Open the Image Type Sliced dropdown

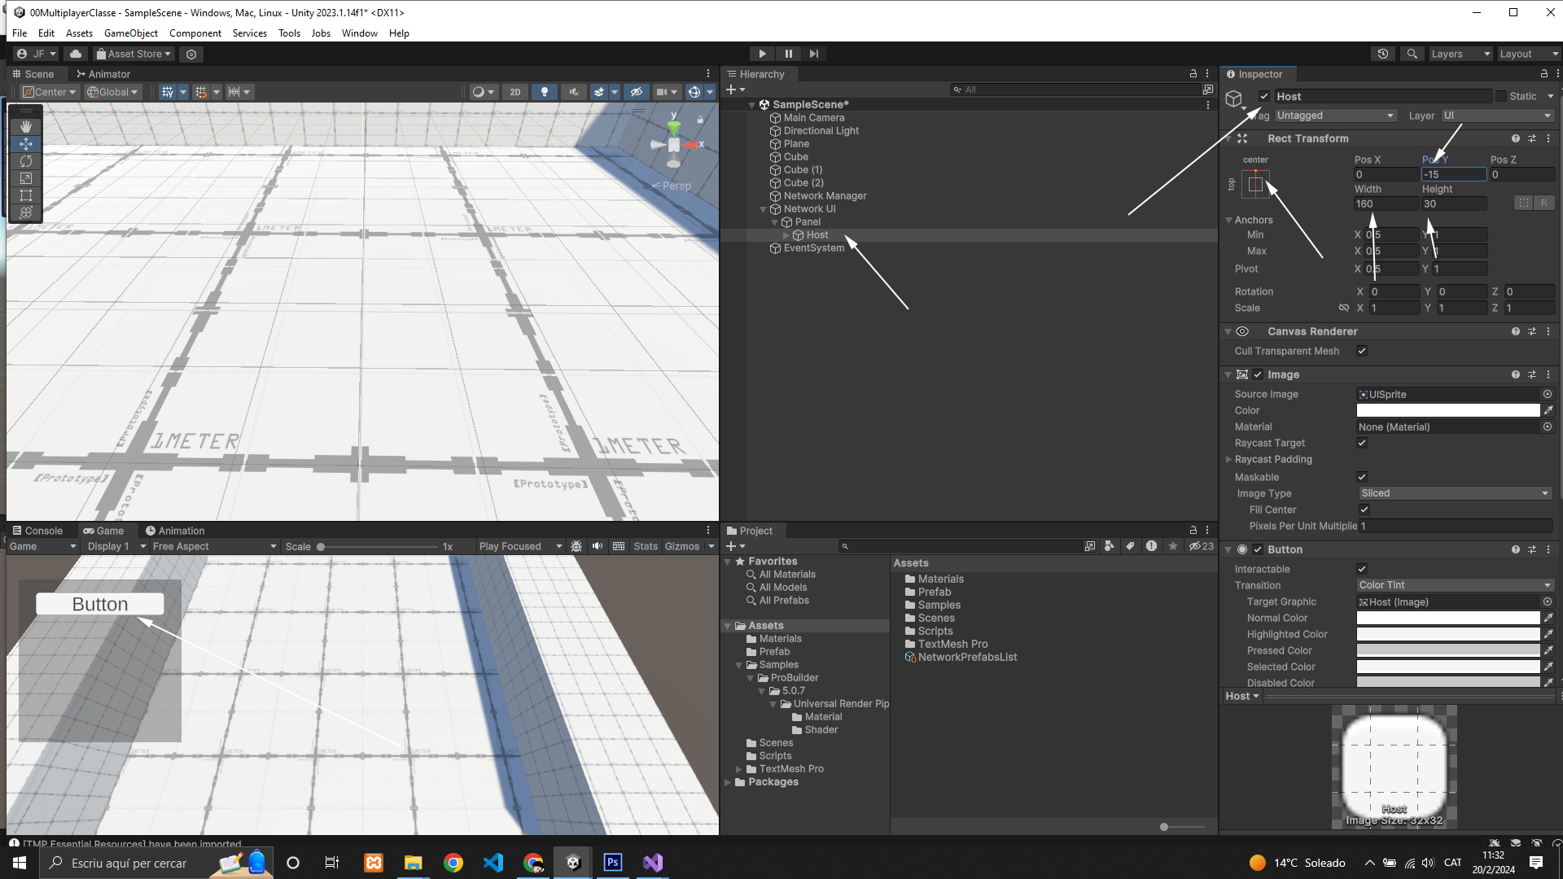pyautogui.click(x=1454, y=493)
